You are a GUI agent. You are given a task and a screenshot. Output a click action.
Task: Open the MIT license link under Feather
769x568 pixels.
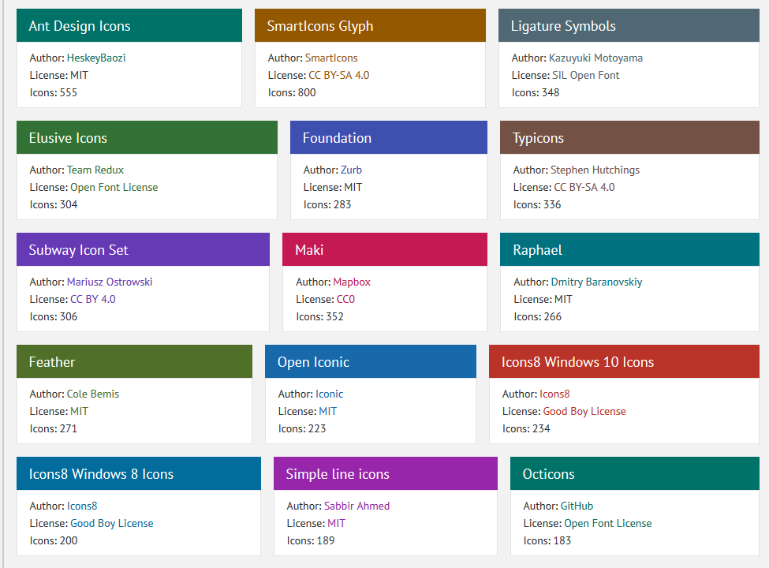pos(79,411)
